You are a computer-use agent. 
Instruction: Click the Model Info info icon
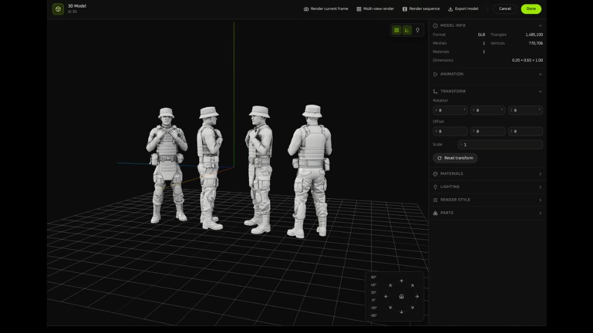pyautogui.click(x=435, y=25)
